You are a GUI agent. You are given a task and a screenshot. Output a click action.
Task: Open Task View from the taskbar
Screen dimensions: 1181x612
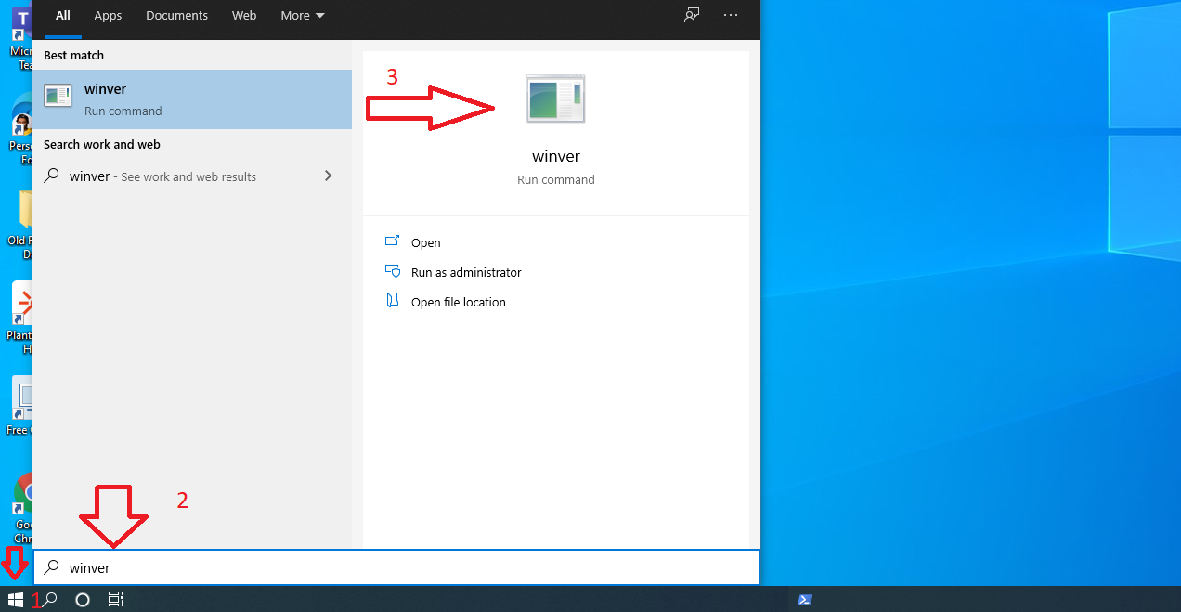tap(115, 599)
